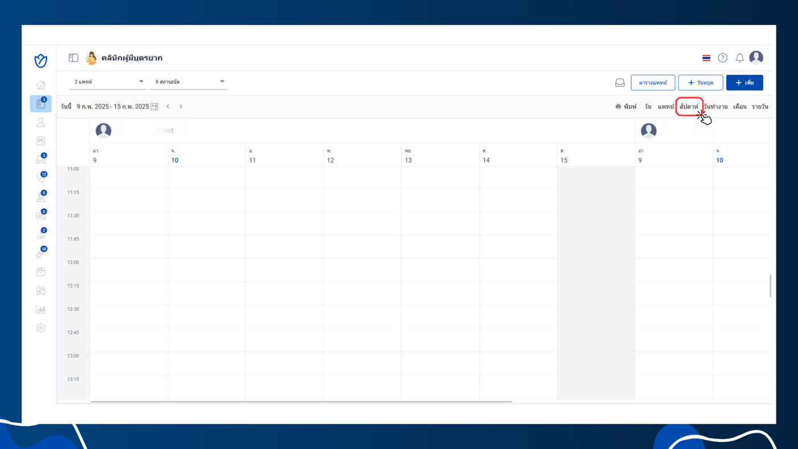Click the พิมพ์ print button
The image size is (798, 449).
click(626, 107)
